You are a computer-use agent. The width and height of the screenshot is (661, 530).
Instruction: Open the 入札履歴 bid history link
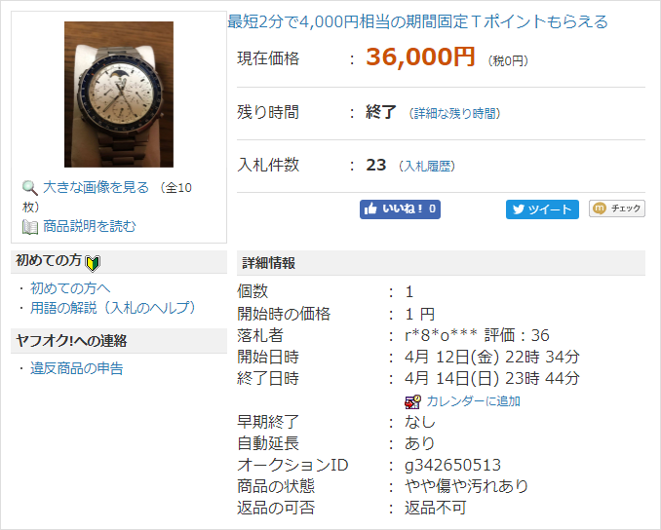point(427,166)
